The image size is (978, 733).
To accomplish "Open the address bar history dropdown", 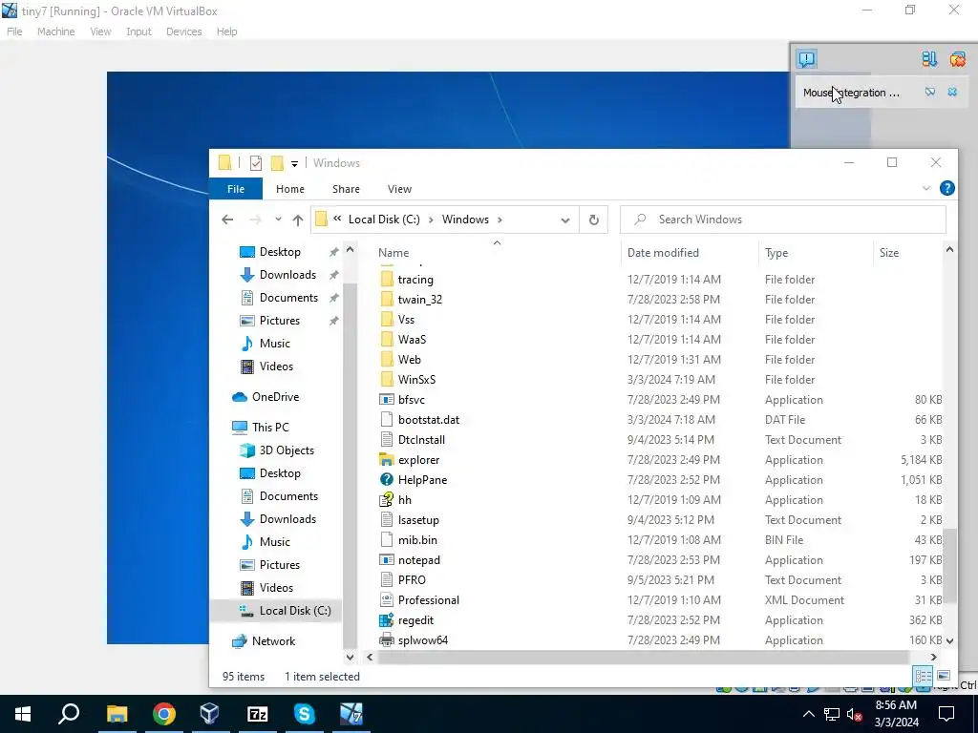I will point(565,220).
